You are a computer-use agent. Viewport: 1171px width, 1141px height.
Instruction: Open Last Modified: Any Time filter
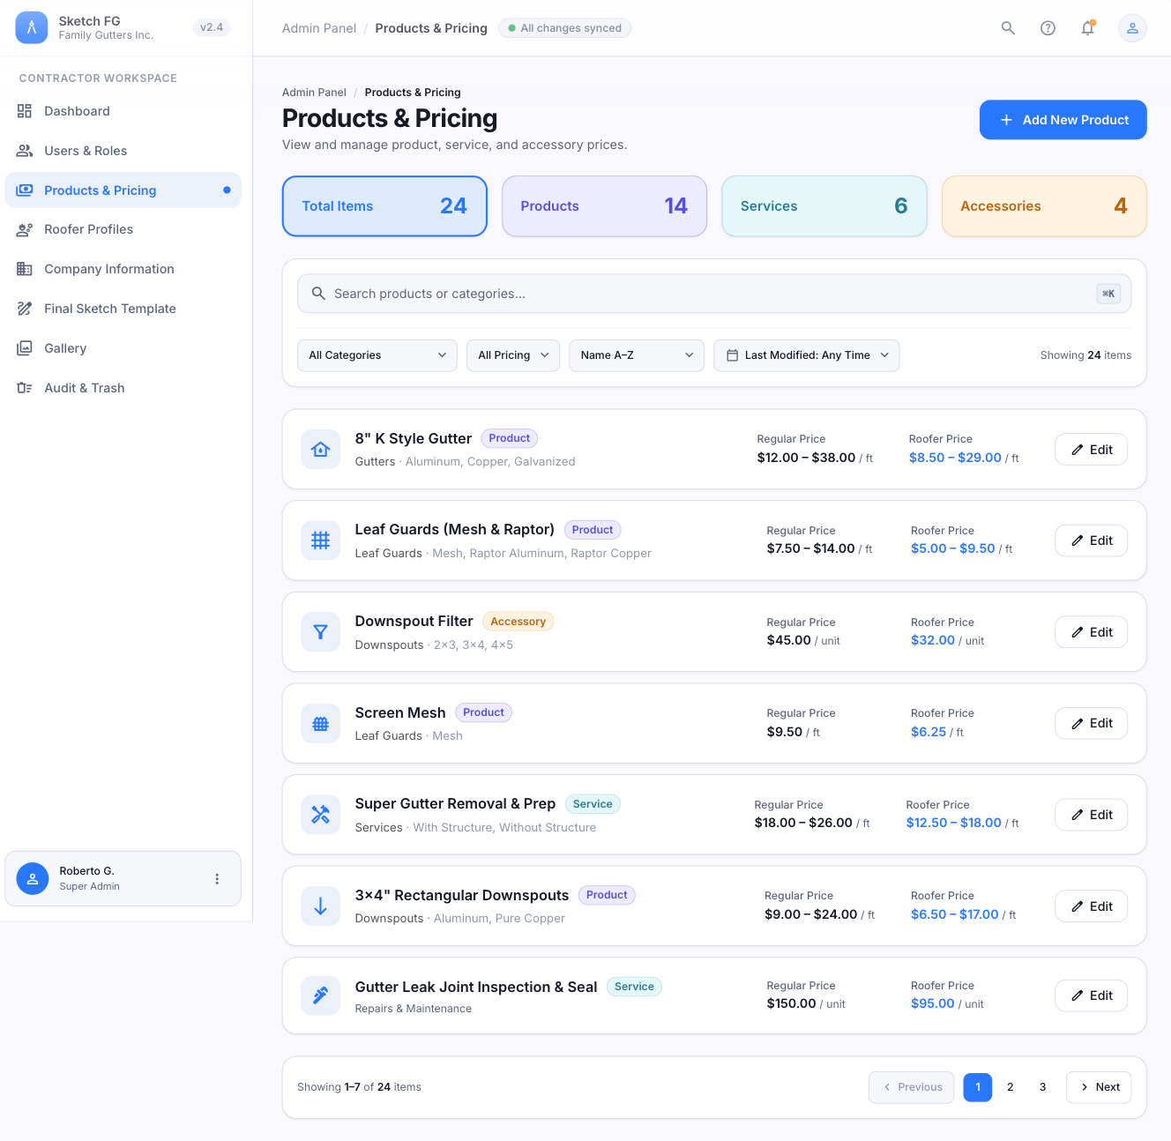pyautogui.click(x=807, y=355)
